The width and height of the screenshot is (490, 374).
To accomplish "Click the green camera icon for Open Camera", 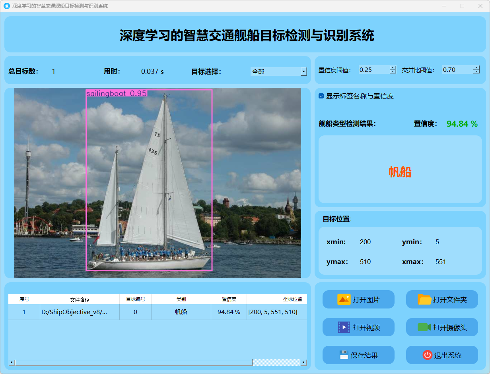I will (x=424, y=327).
